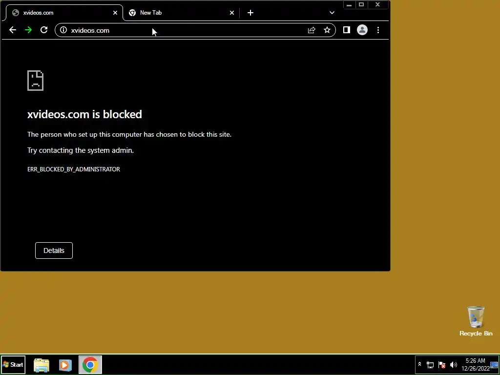Share this page from the address bar
The height and width of the screenshot is (375, 500).
(x=312, y=30)
